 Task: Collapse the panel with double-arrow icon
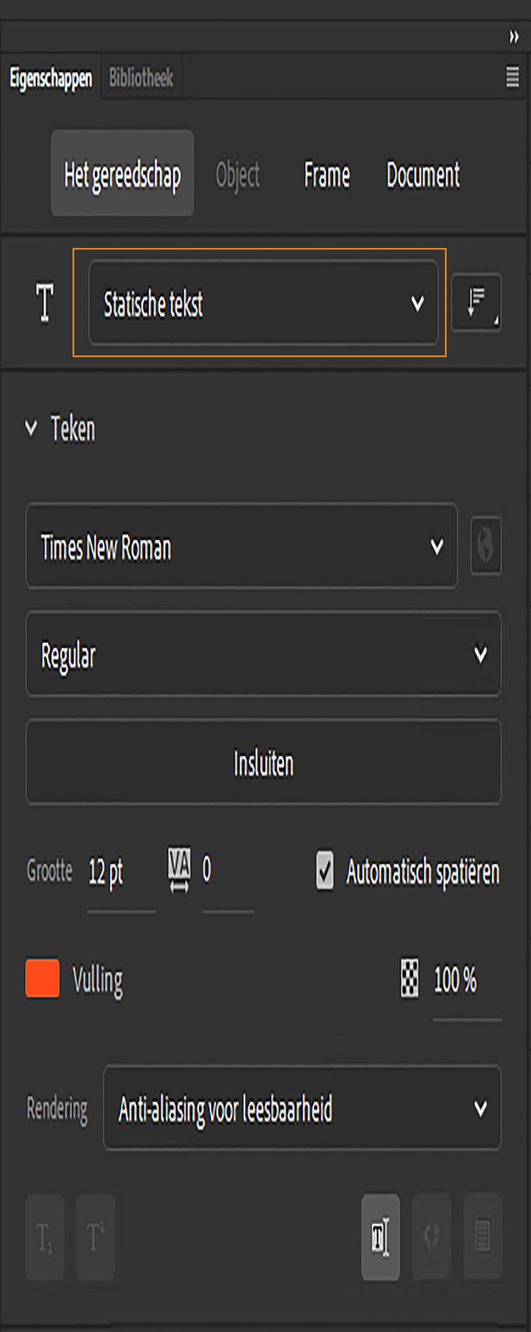click(x=513, y=37)
